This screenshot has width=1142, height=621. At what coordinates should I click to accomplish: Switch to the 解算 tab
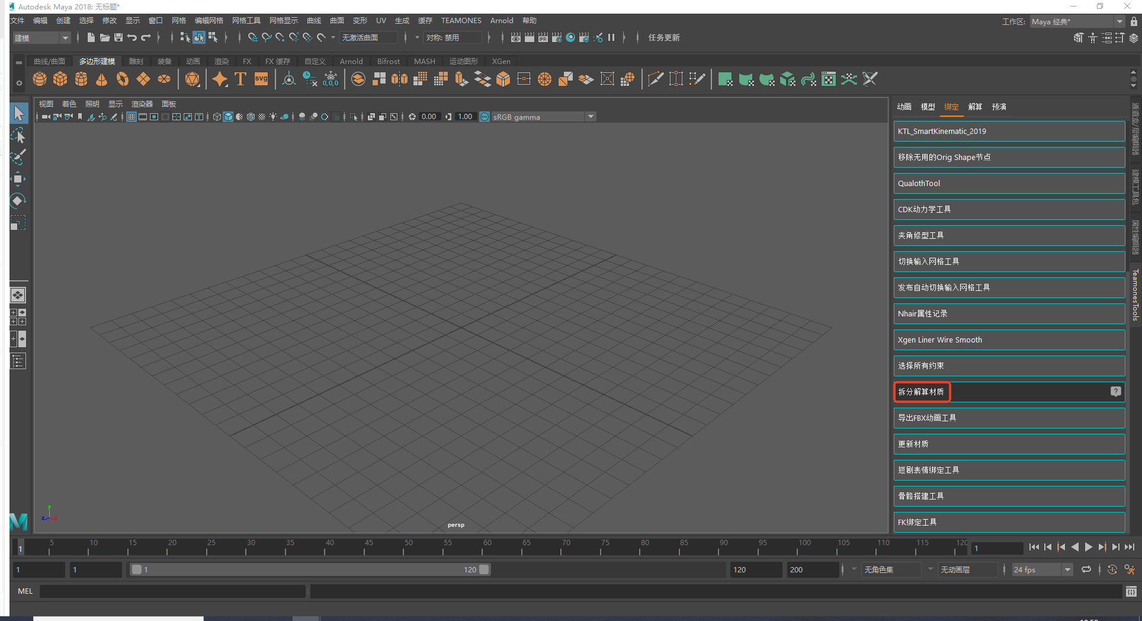(x=975, y=107)
